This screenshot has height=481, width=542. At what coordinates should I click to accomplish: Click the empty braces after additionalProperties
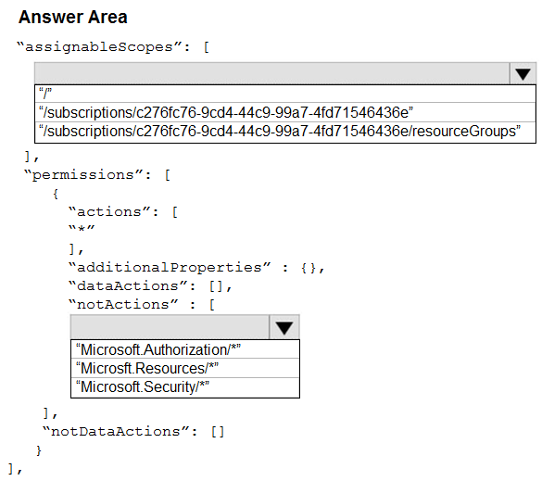309,268
